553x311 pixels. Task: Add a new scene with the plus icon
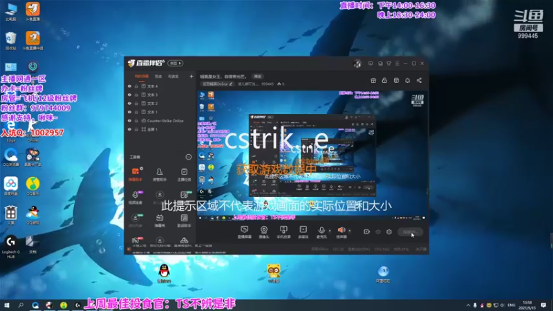click(191, 76)
